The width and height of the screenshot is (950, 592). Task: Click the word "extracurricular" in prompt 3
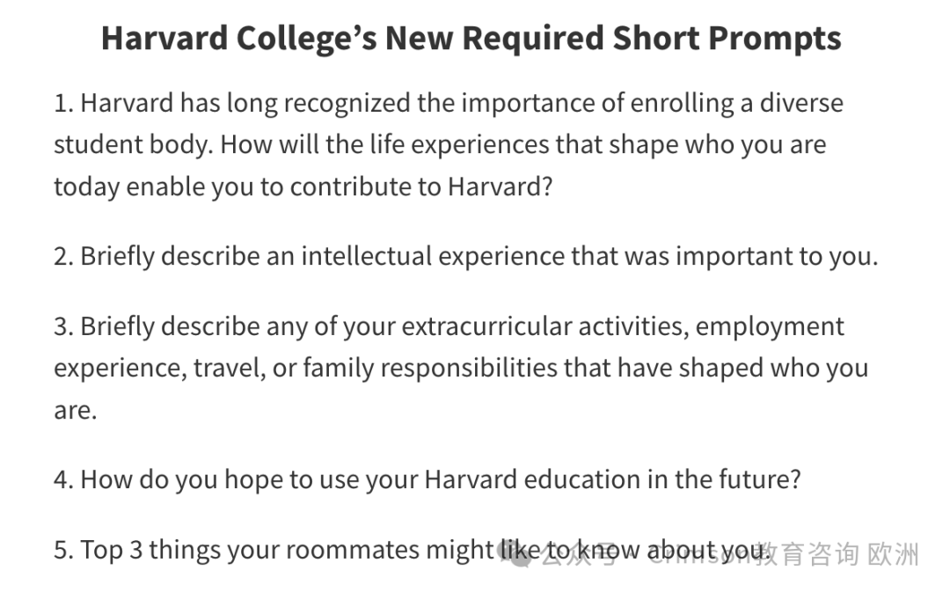[486, 326]
